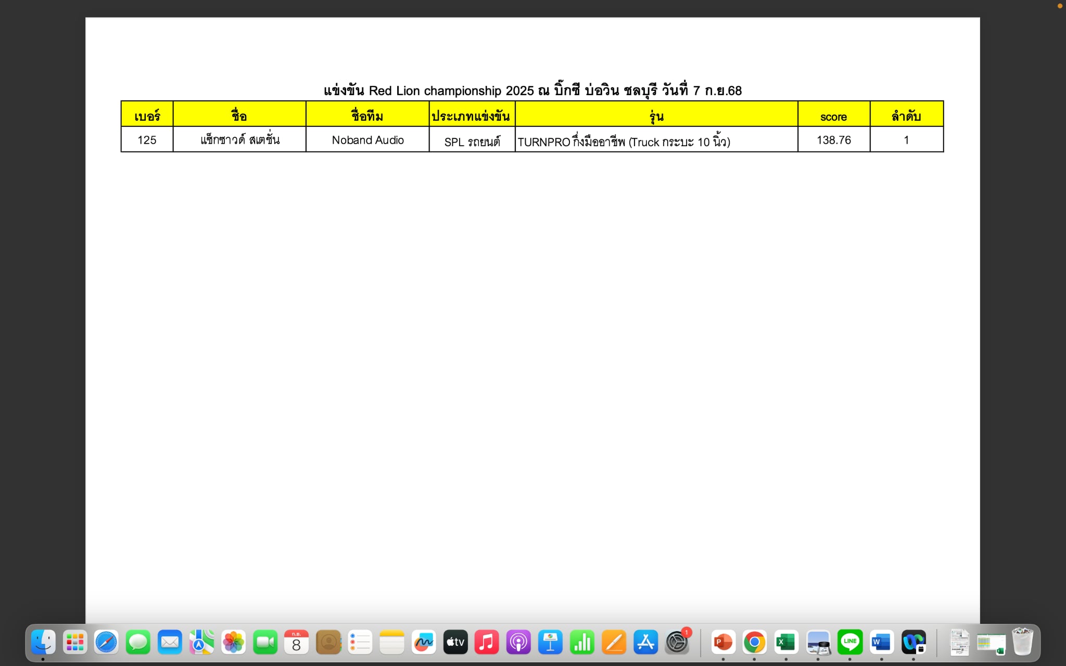Viewport: 1066px width, 666px height.
Task: Launch Safari browser from dock
Action: [x=106, y=643]
